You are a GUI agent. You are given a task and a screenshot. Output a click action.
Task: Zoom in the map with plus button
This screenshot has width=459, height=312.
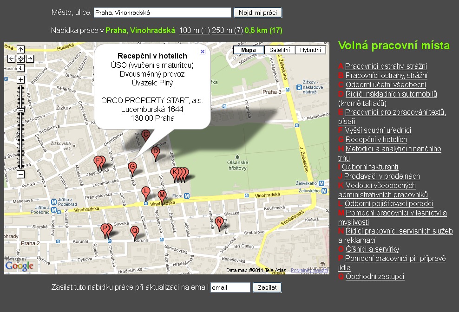(20, 79)
